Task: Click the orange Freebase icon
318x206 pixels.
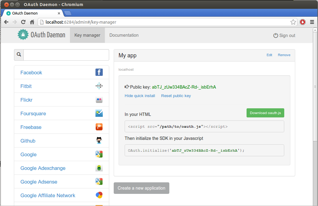Action: tap(99, 127)
